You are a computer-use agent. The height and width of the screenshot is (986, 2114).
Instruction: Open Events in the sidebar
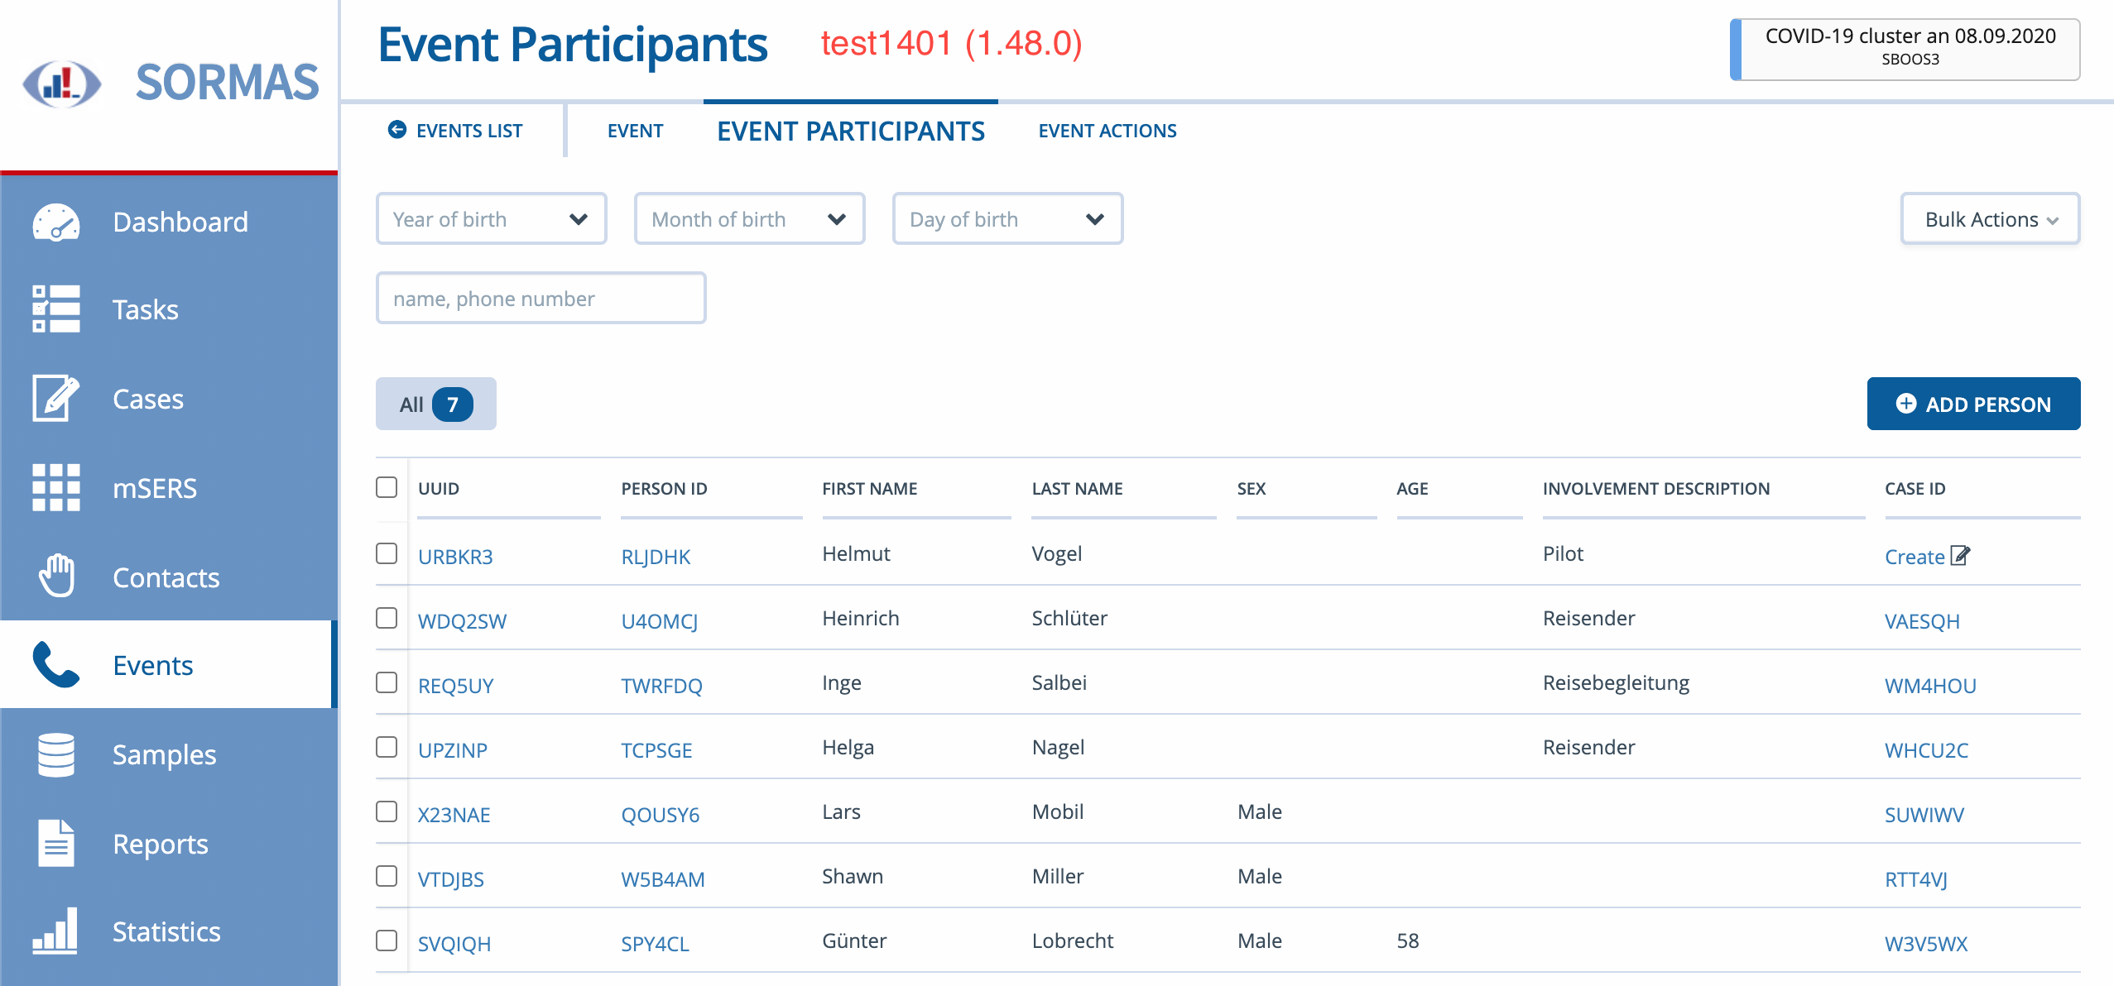(169, 665)
